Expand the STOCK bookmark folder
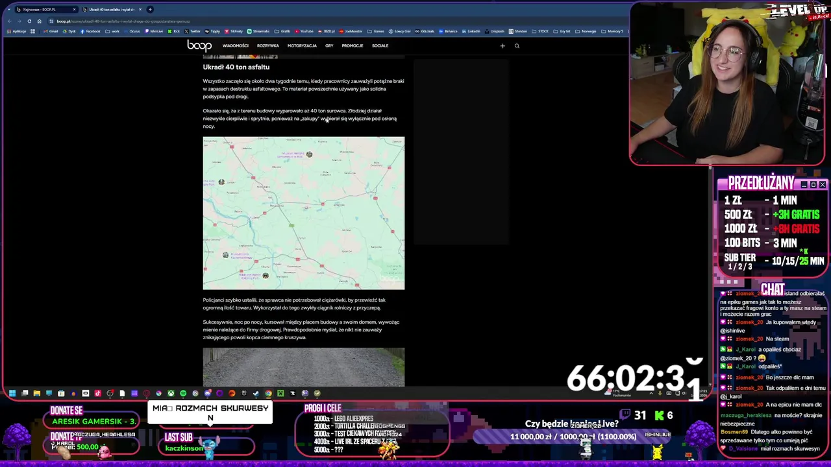The height and width of the screenshot is (467, 831). pos(540,31)
